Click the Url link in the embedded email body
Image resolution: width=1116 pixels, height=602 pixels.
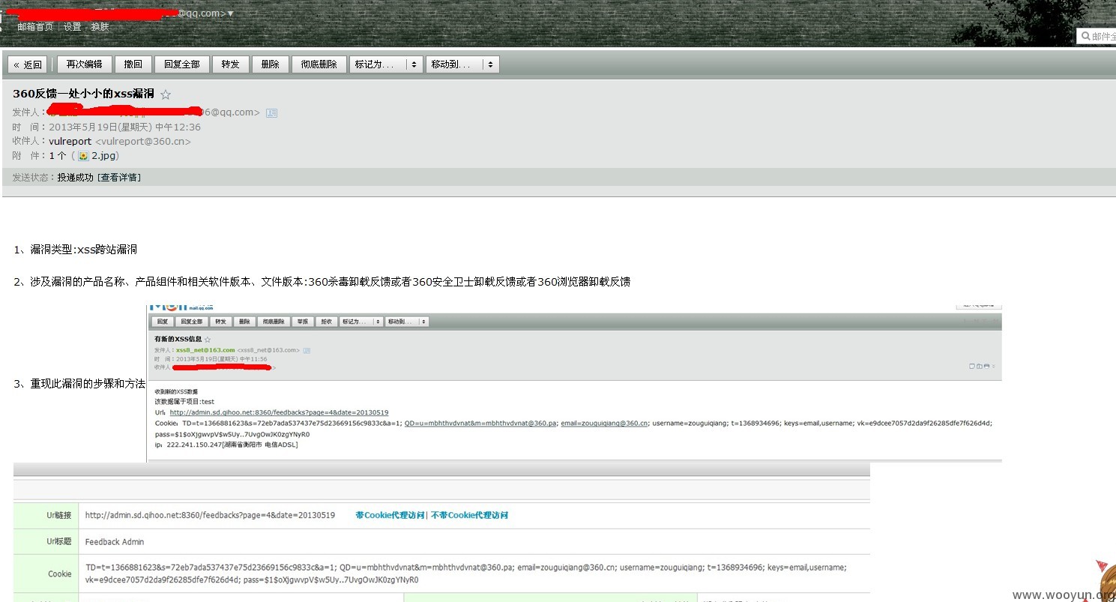pos(280,412)
